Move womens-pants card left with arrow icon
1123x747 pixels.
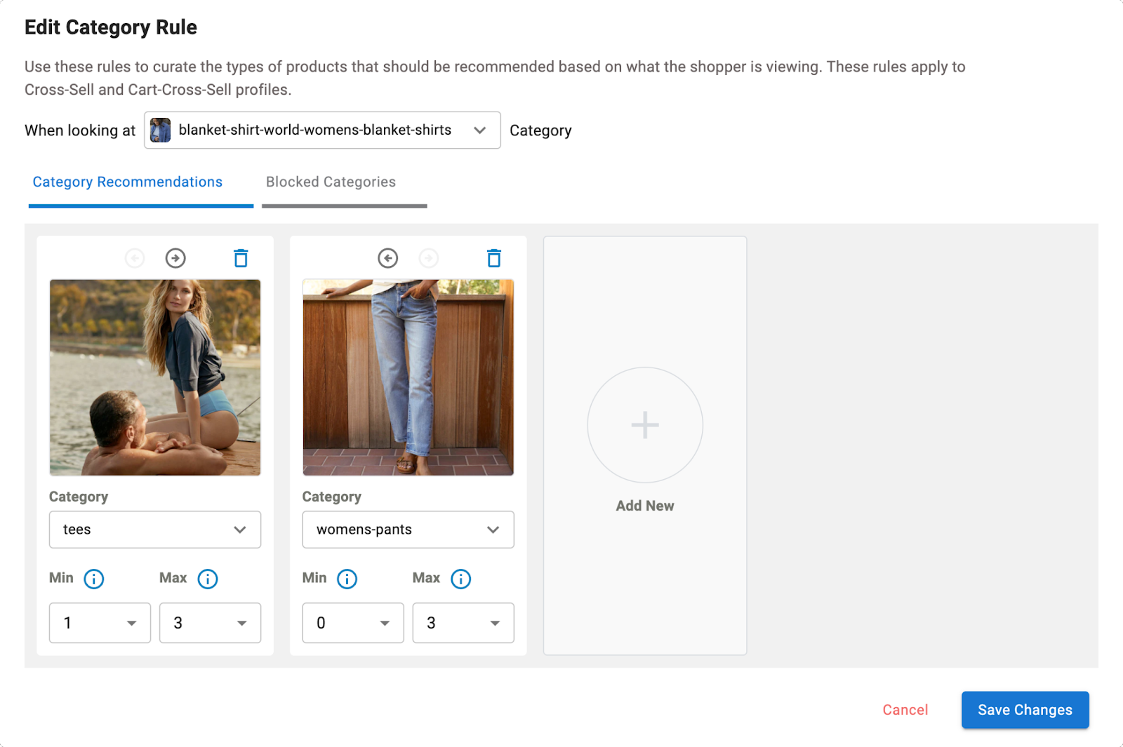point(387,258)
